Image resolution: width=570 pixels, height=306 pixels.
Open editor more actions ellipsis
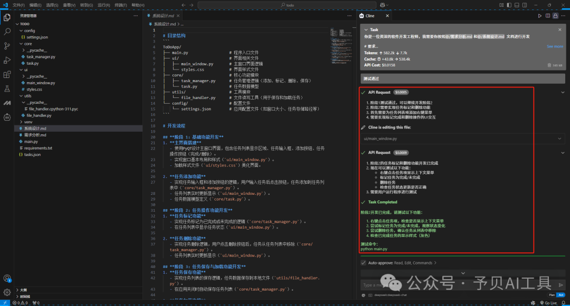[349, 16]
